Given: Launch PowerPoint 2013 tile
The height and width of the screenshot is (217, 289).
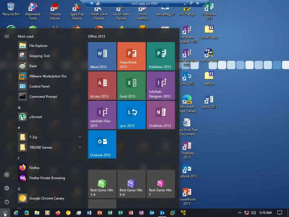Looking at the screenshot, I should [x=132, y=56].
